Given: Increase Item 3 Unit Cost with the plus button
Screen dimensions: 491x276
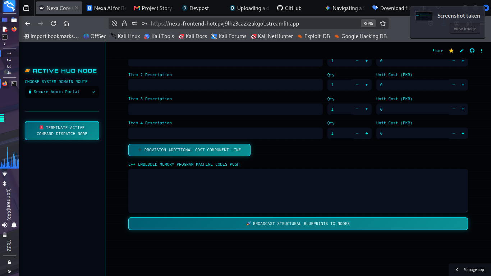Looking at the screenshot, I should pyautogui.click(x=463, y=109).
